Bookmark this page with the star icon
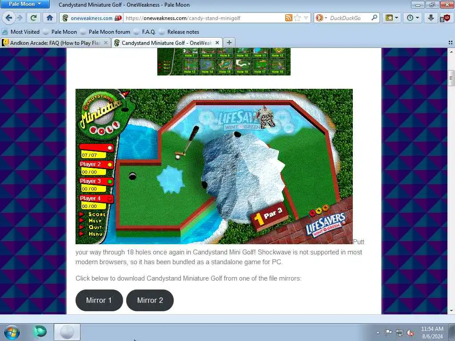This screenshot has height=341, width=455. click(x=297, y=18)
